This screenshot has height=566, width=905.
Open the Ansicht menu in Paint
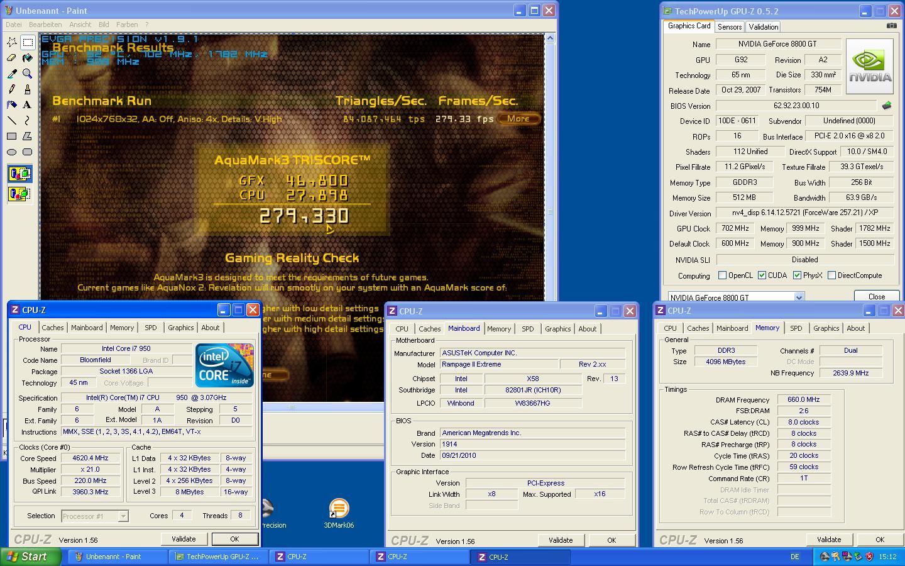click(x=80, y=25)
